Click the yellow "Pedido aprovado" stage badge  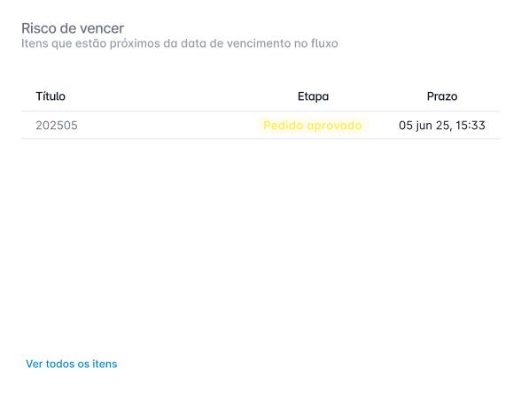click(x=313, y=126)
